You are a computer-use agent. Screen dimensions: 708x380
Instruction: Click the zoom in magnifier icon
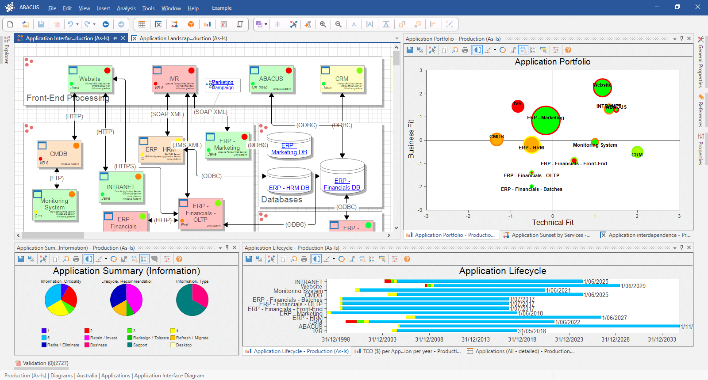coord(323,24)
